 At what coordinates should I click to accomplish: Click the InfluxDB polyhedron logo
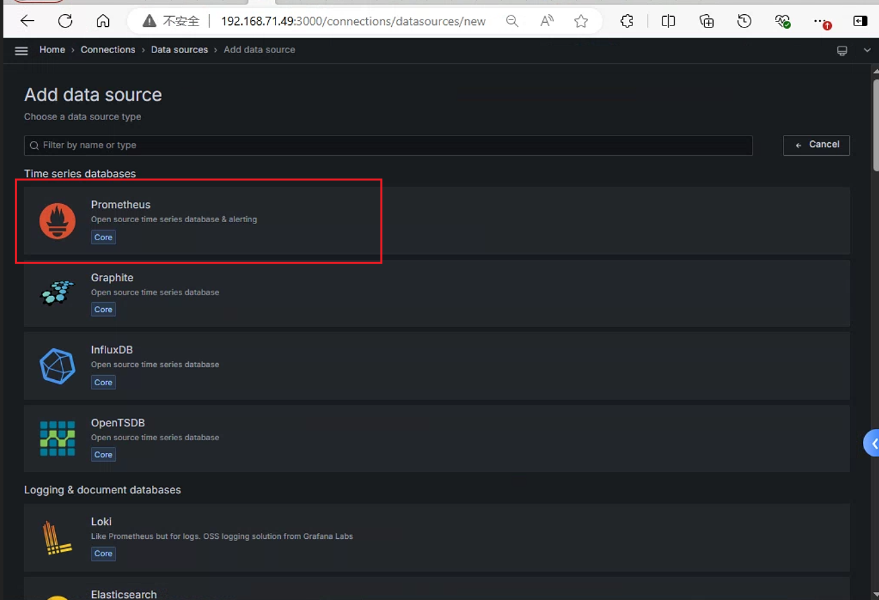57,366
